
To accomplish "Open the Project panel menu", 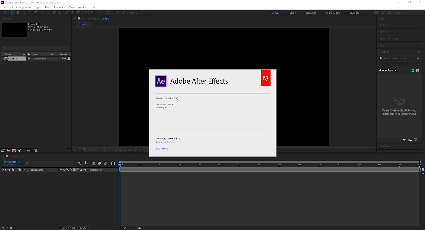I will (x=14, y=19).
